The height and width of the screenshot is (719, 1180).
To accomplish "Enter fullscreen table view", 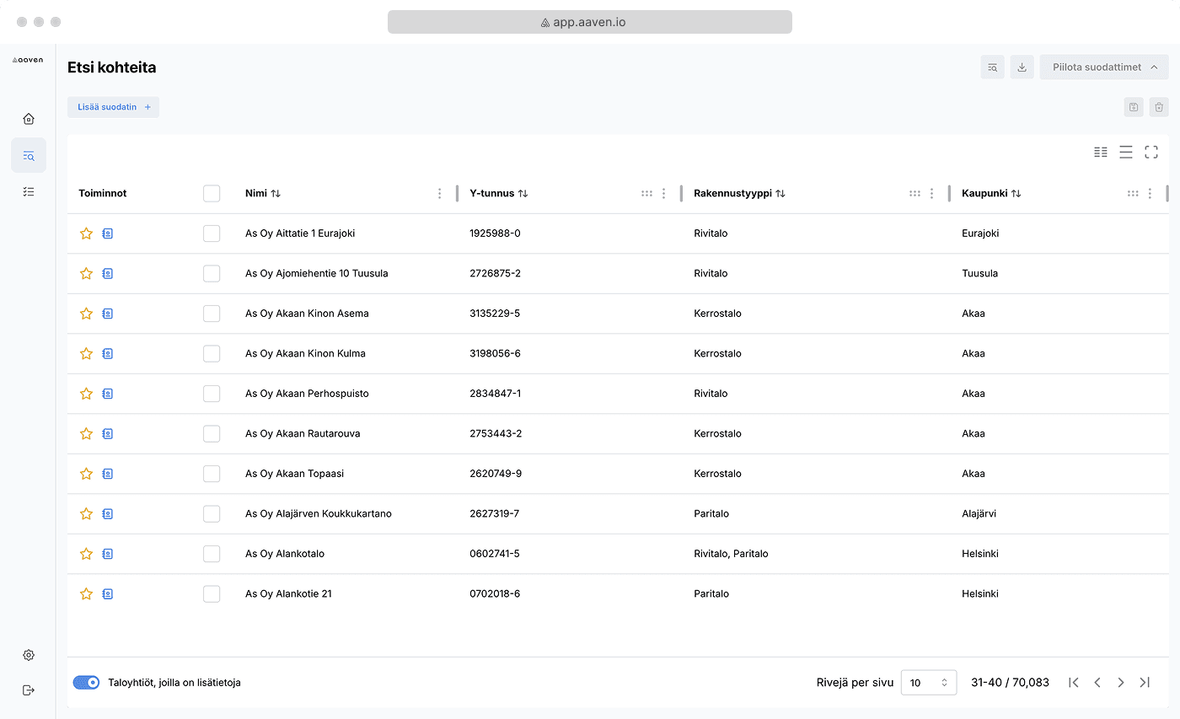I will 1151,152.
